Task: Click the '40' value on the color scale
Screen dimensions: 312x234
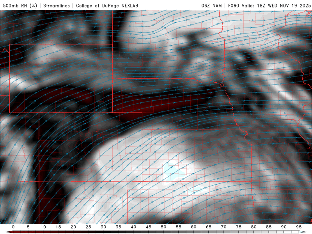Action: coord(133,227)
